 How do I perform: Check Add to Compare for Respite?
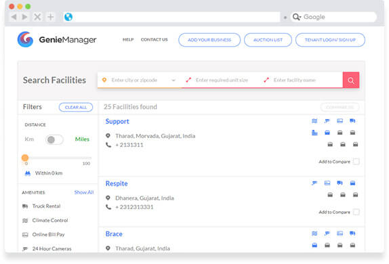tap(356, 212)
